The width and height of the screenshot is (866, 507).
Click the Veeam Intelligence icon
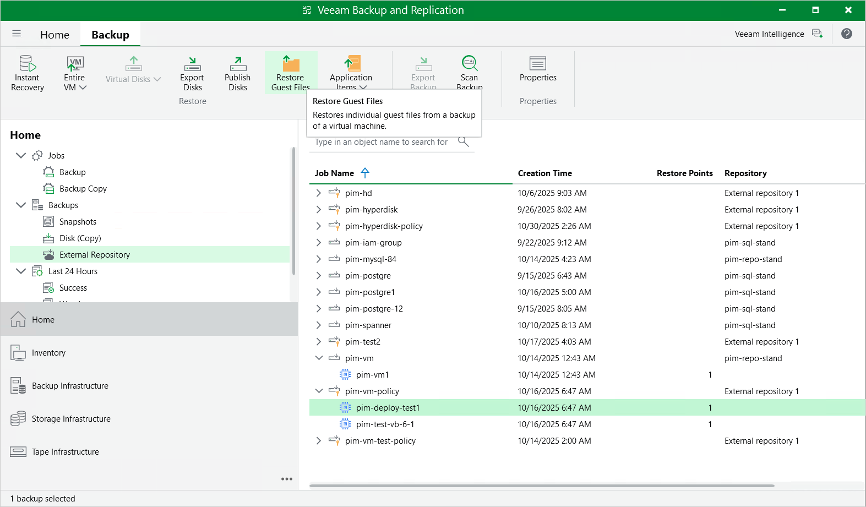(x=818, y=34)
